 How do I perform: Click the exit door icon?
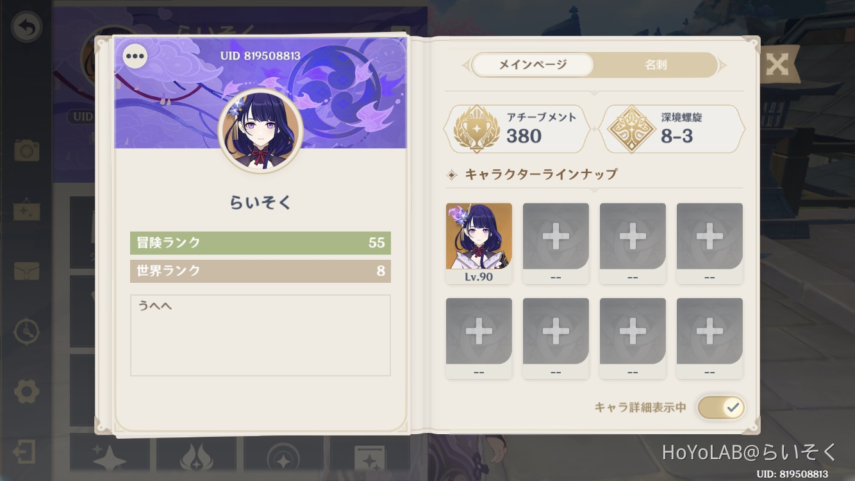pyautogui.click(x=24, y=451)
